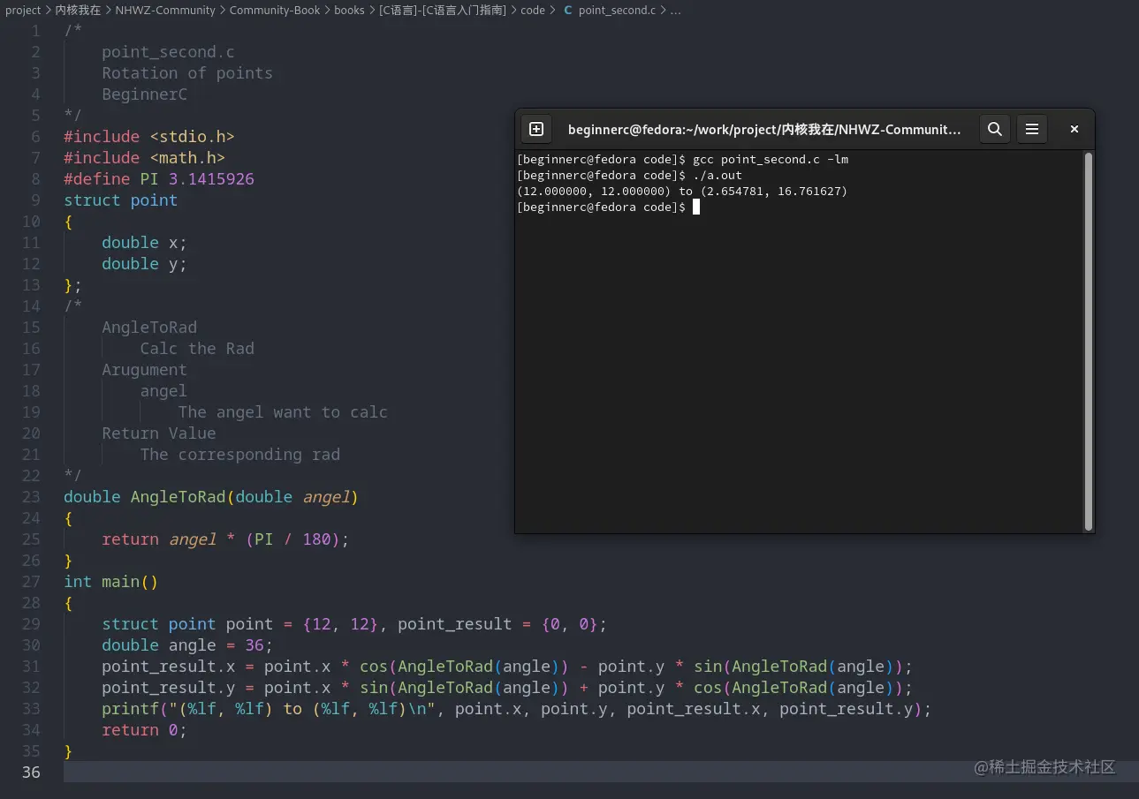Select the 'Community-Book' breadcrumb

(275, 10)
